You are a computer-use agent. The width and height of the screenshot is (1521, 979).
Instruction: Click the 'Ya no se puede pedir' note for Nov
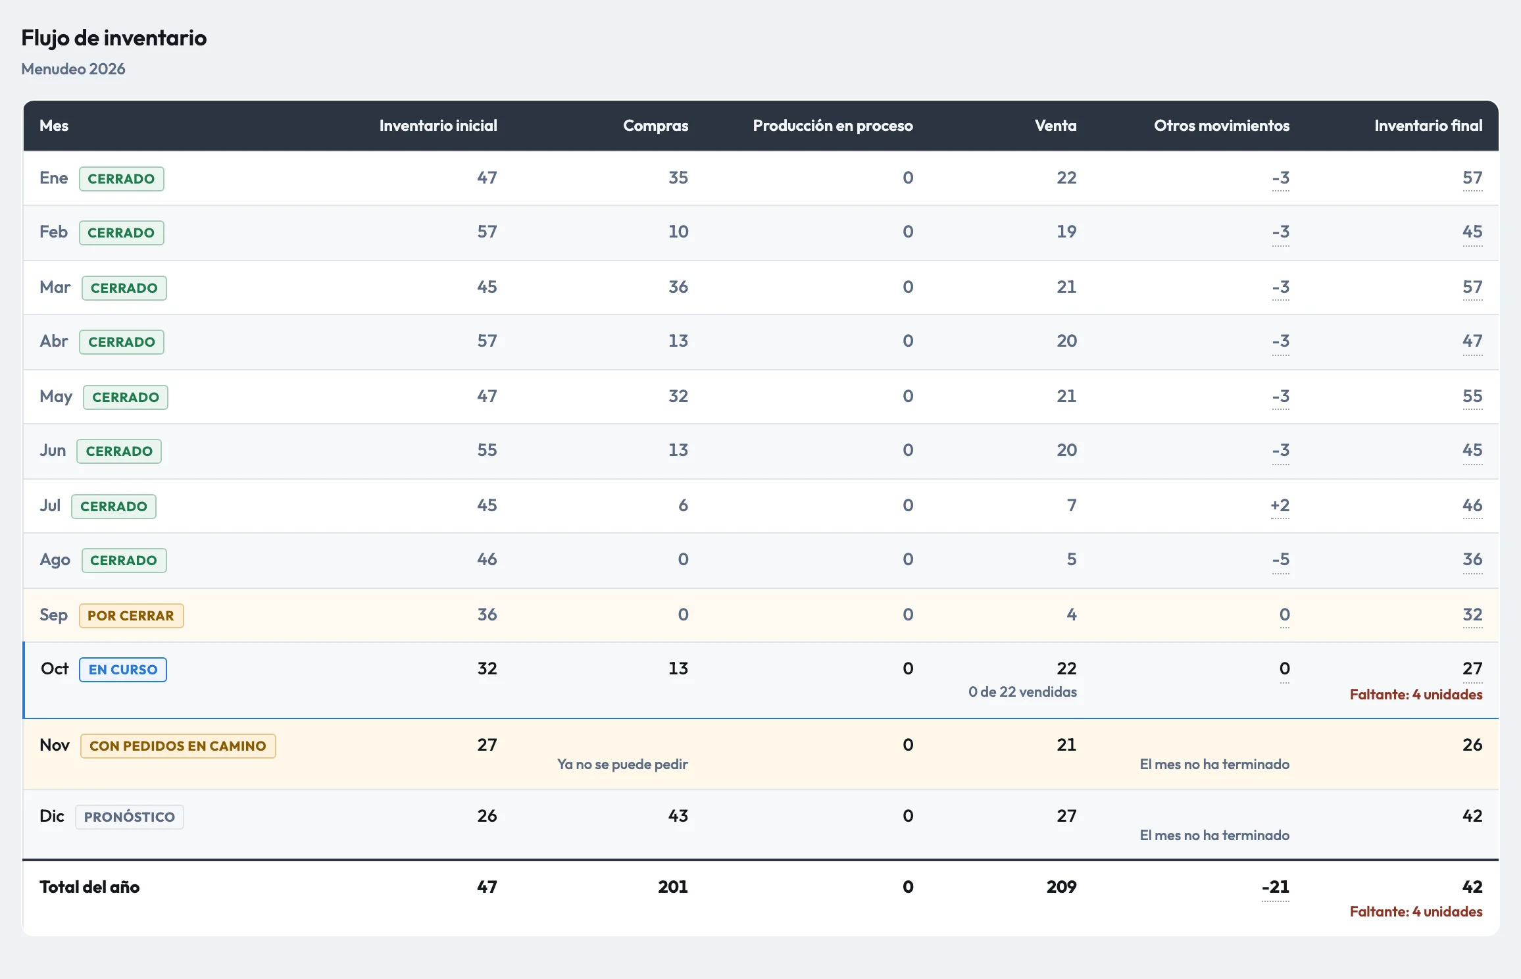coord(622,765)
